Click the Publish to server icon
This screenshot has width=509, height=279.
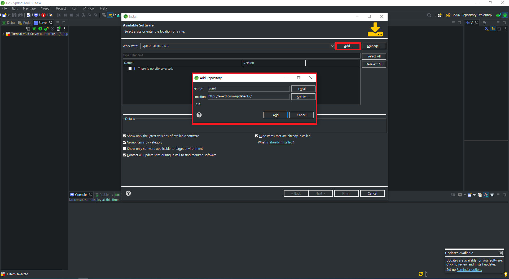click(x=59, y=29)
